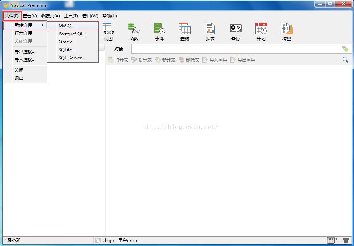
Task: Switch to icon grid view in status bar
Action: pos(331,240)
